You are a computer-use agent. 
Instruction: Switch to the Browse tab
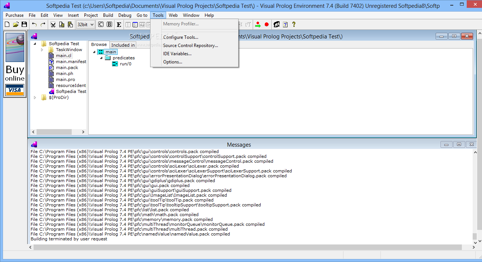click(99, 44)
